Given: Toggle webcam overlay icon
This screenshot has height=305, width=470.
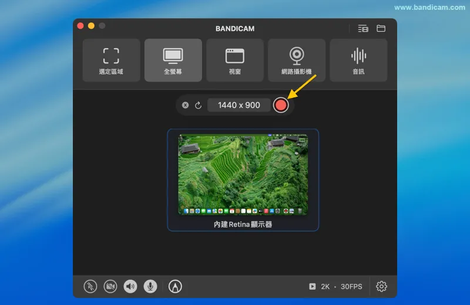Looking at the screenshot, I should pyautogui.click(x=110, y=286).
